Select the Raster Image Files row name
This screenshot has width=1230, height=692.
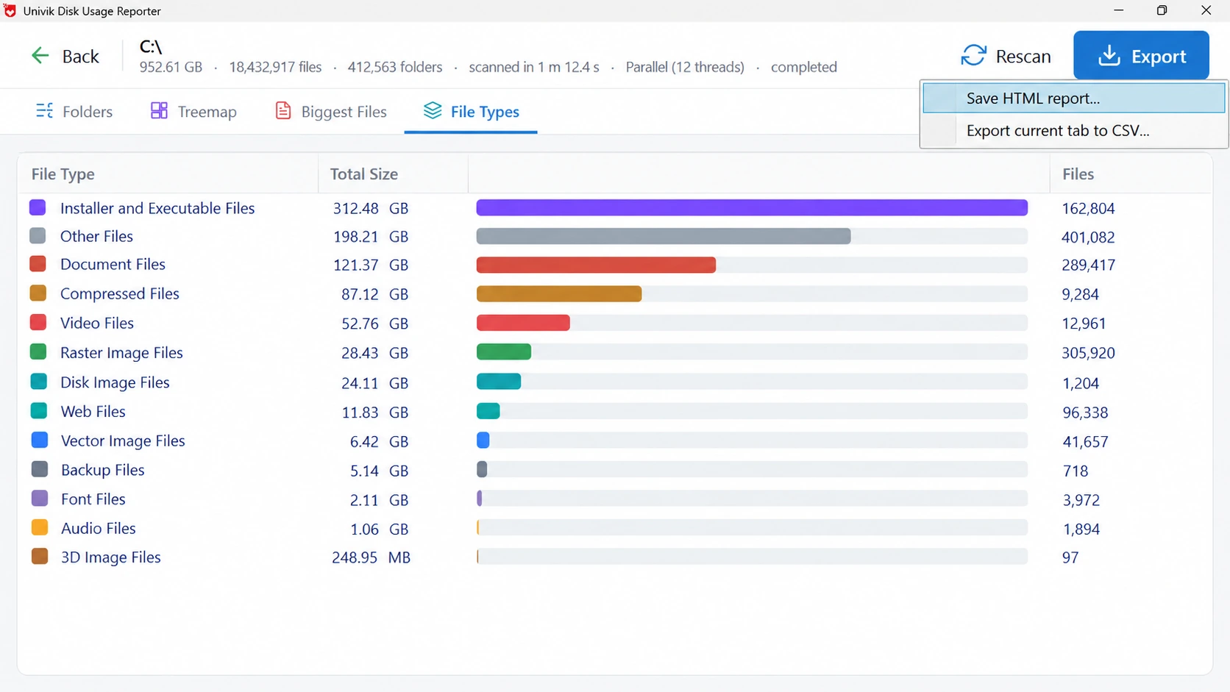point(121,352)
